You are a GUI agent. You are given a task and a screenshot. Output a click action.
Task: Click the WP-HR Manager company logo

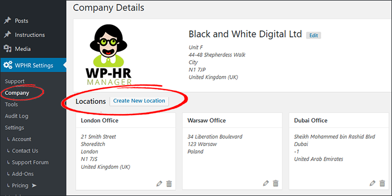click(109, 55)
